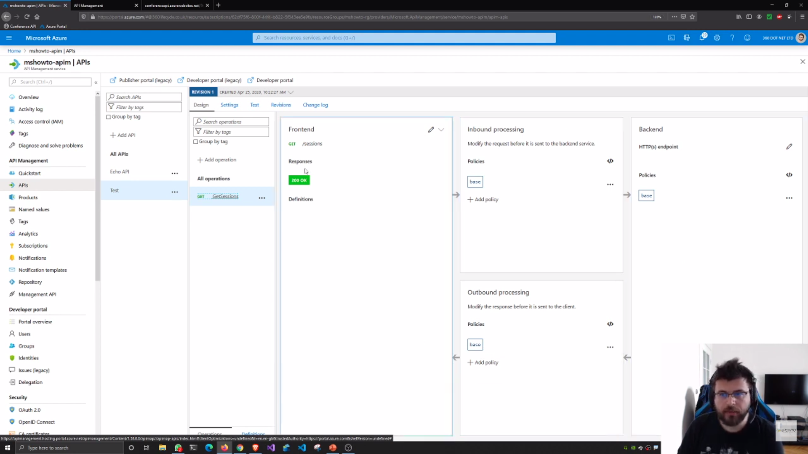Open Outbound base policy ellipsis menu

(x=610, y=347)
